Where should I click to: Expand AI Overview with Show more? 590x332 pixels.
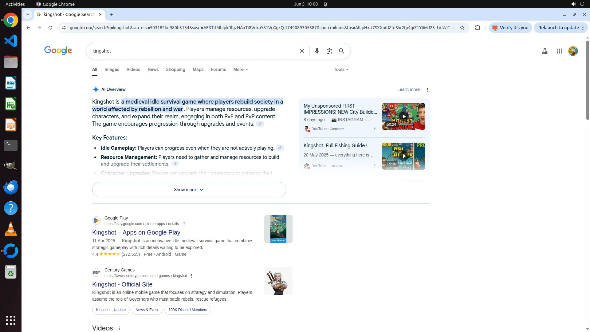point(189,190)
